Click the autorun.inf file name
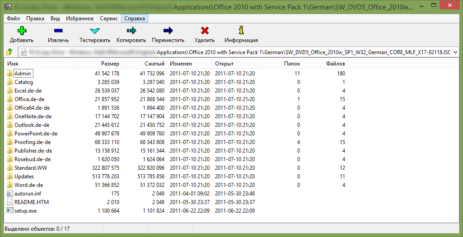This screenshot has width=463, height=237. pos(28,194)
